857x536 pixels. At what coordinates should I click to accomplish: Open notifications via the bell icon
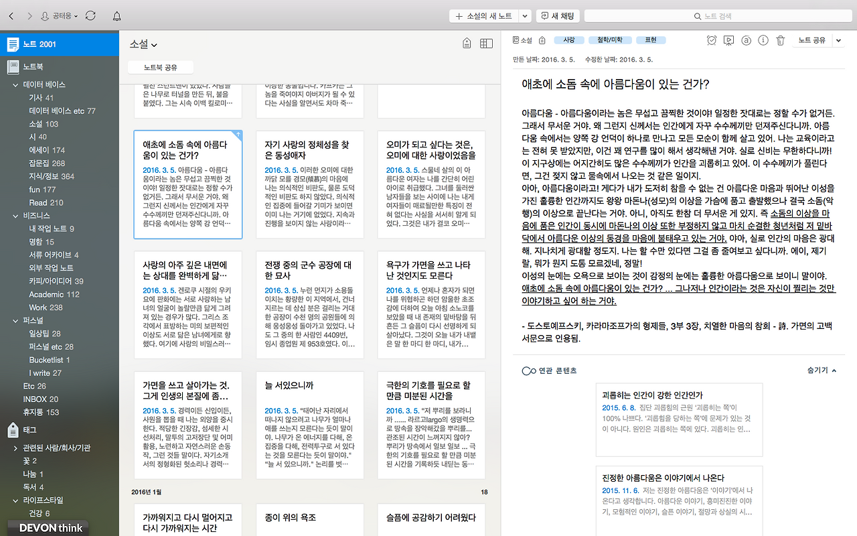[x=116, y=15]
